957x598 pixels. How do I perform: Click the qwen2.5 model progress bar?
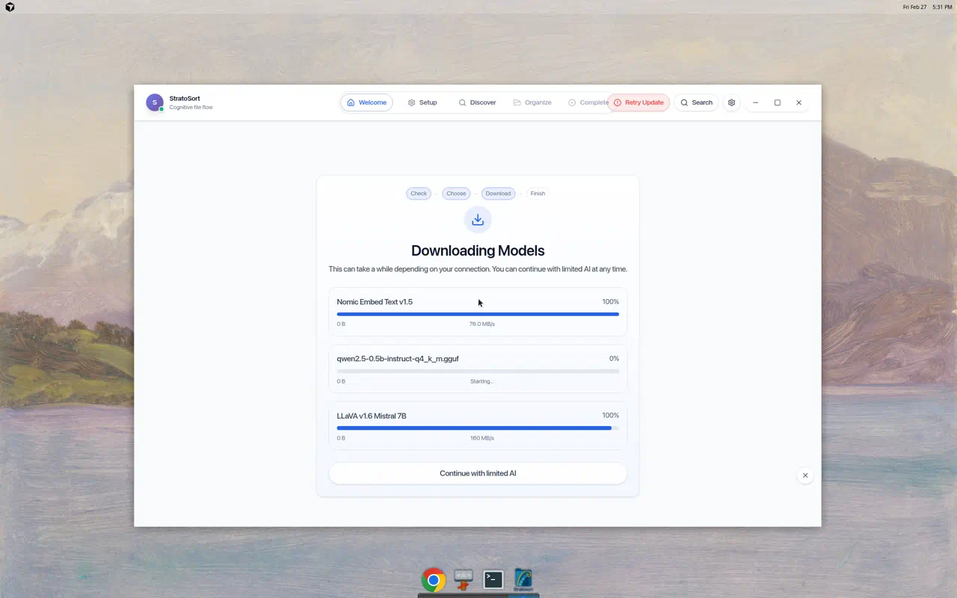click(x=478, y=371)
